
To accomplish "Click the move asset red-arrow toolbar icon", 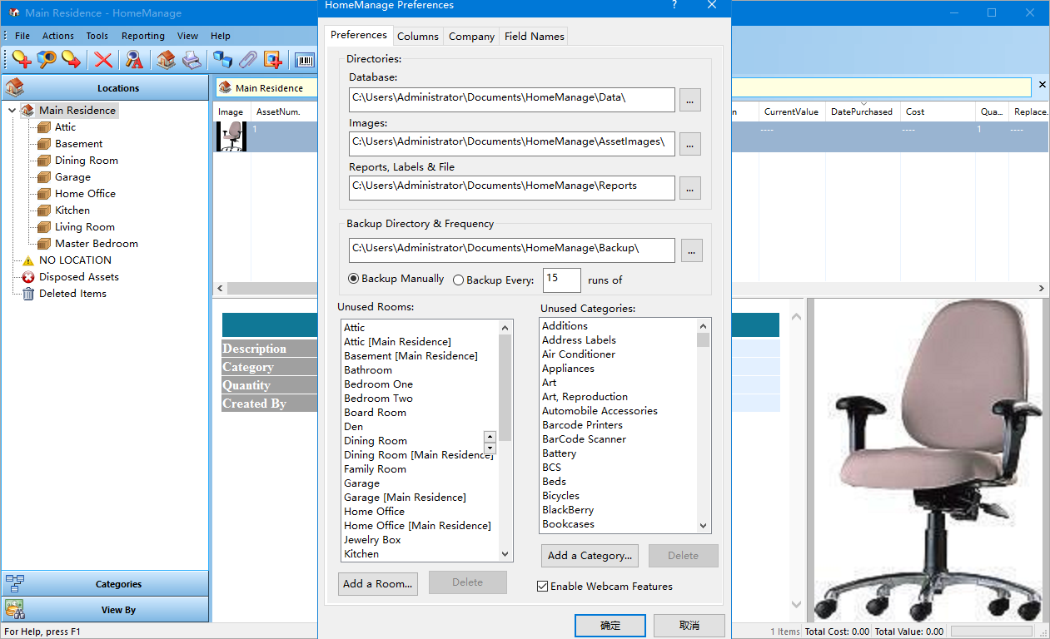I will pyautogui.click(x=72, y=59).
